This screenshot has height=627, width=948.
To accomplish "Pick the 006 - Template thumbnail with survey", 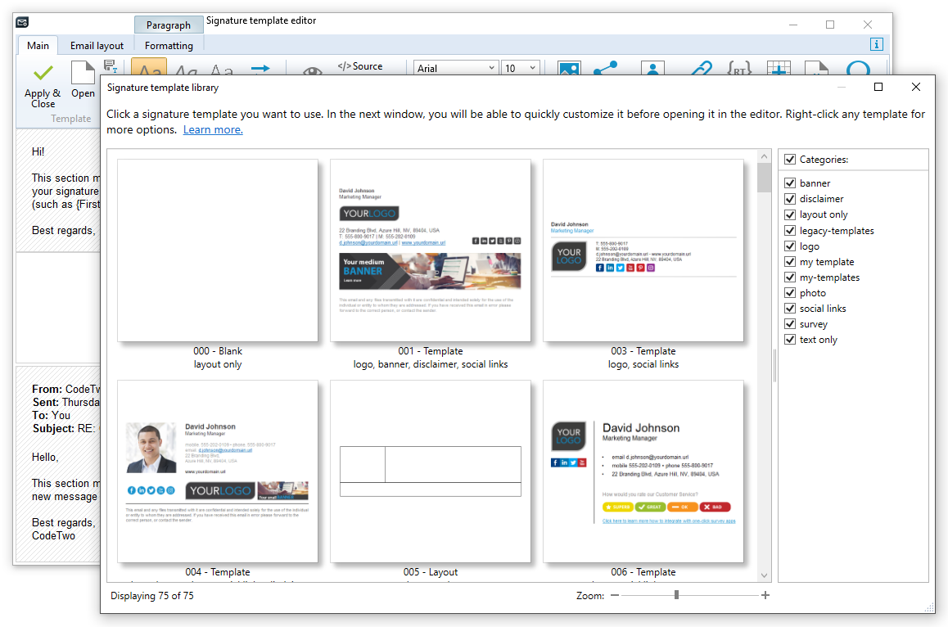I will coord(643,471).
